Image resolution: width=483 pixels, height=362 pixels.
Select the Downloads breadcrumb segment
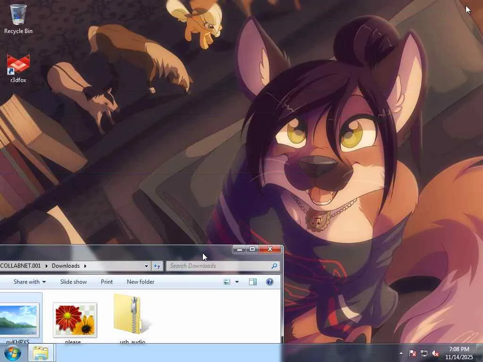tap(66, 266)
